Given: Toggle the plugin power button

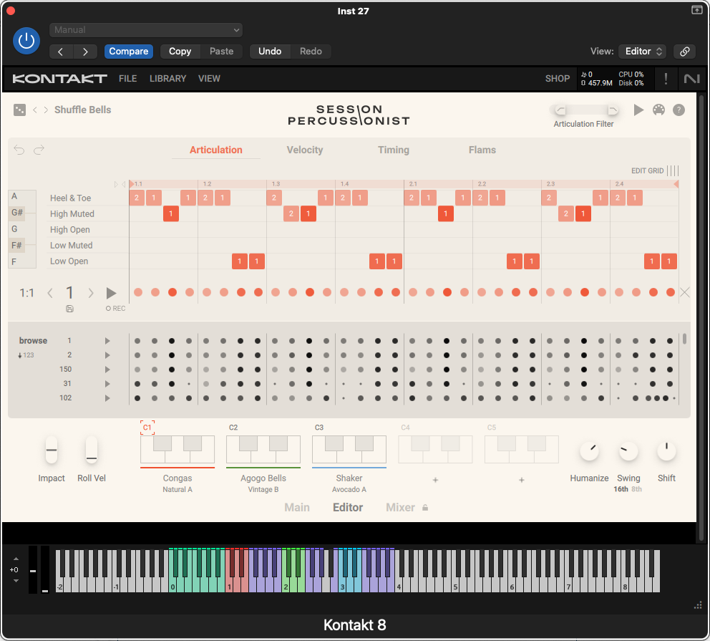Looking at the screenshot, I should click(26, 41).
